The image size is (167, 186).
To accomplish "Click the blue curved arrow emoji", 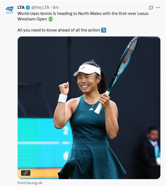I will [x=103, y=30].
